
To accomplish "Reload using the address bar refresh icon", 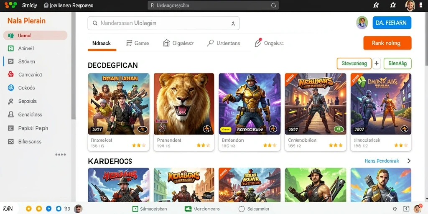I will tap(273, 5).
